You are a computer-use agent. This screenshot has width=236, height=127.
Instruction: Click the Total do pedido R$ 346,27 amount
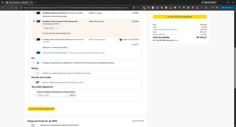coord(201,37)
